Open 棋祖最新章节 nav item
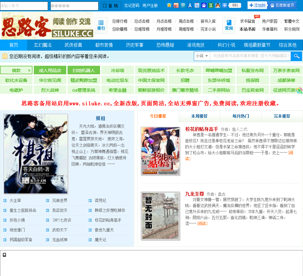The image size is (303, 276). coord(257,45)
